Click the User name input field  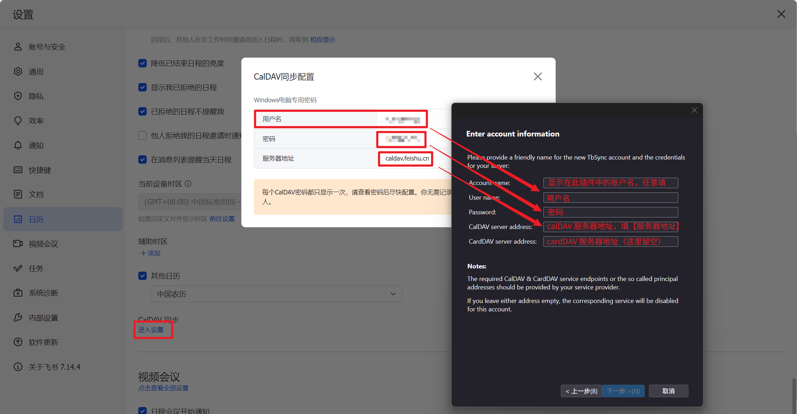coord(610,198)
